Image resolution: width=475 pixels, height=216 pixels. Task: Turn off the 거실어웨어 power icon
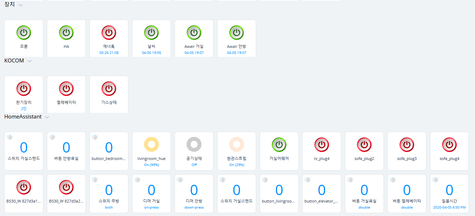279,145
